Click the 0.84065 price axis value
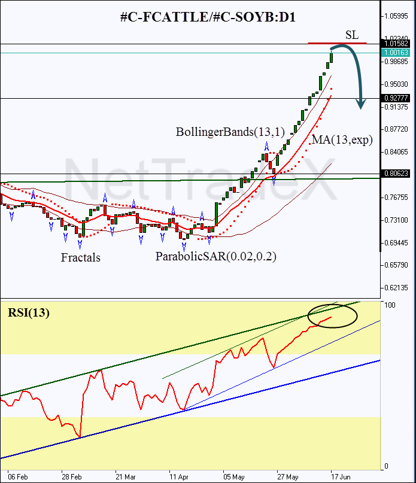The image size is (416, 483). pyautogui.click(x=396, y=152)
